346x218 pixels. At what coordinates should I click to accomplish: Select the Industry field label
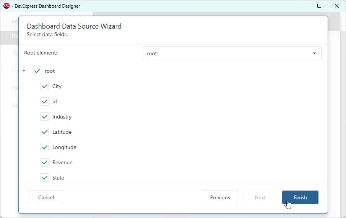(62, 117)
